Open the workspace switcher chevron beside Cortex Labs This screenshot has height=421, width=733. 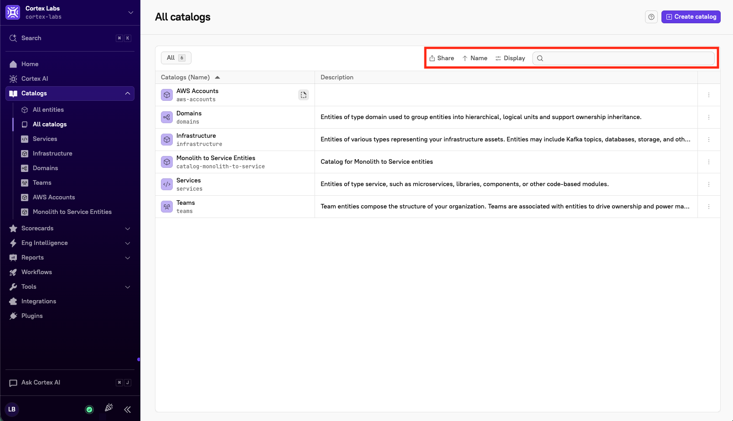(x=131, y=12)
